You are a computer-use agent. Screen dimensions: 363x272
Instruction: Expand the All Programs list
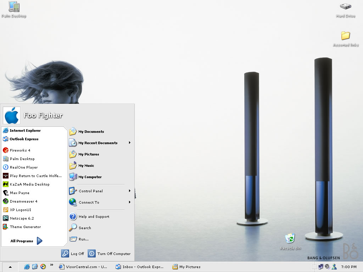(26, 241)
